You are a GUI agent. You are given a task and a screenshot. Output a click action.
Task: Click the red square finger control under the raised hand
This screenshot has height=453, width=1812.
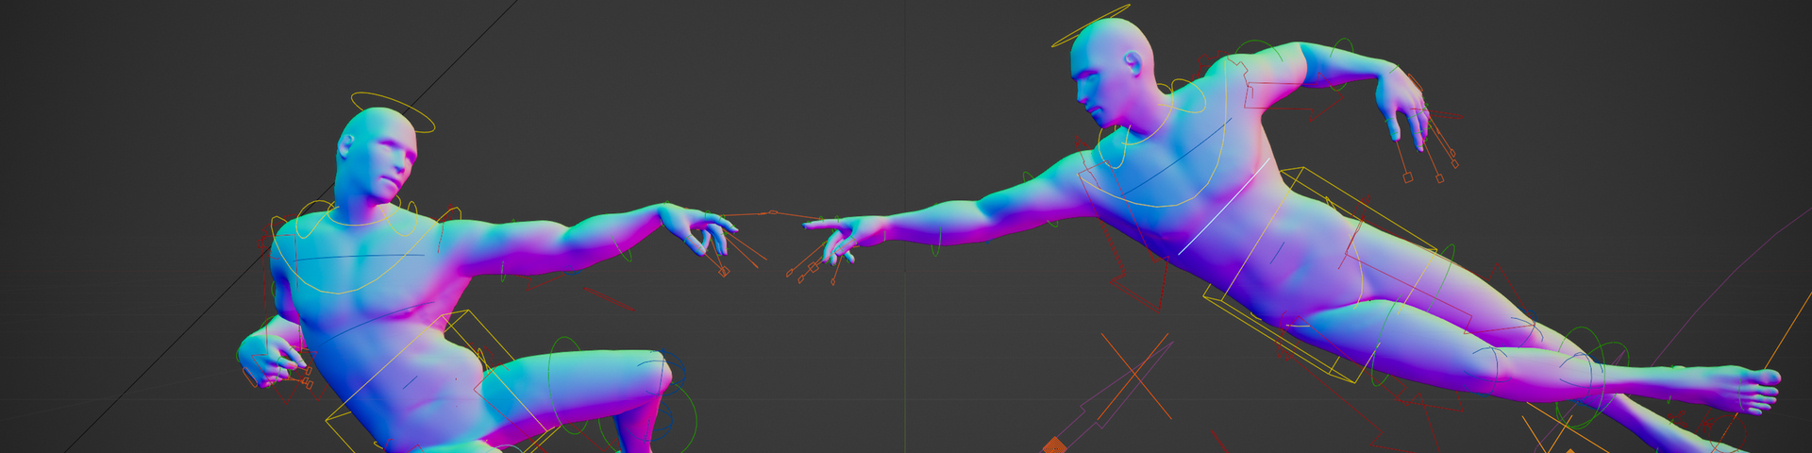[1407, 176]
